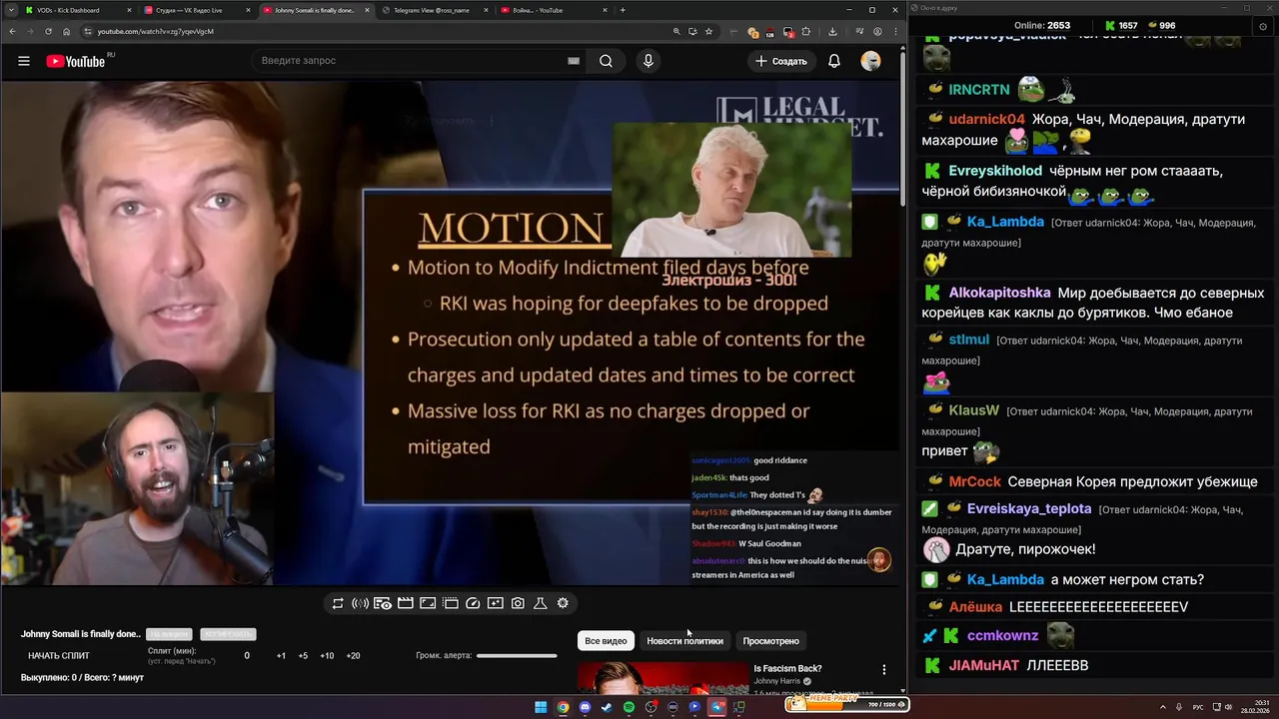This screenshot has height=719, width=1279.
Task: Add +1 minute to split
Action: click(x=281, y=656)
